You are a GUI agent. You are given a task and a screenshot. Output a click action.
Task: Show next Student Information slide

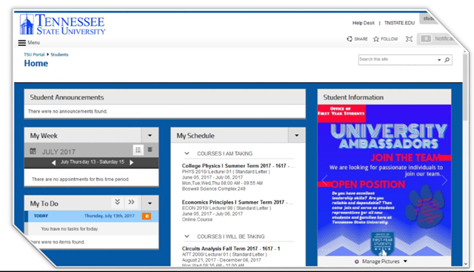pos(444,180)
